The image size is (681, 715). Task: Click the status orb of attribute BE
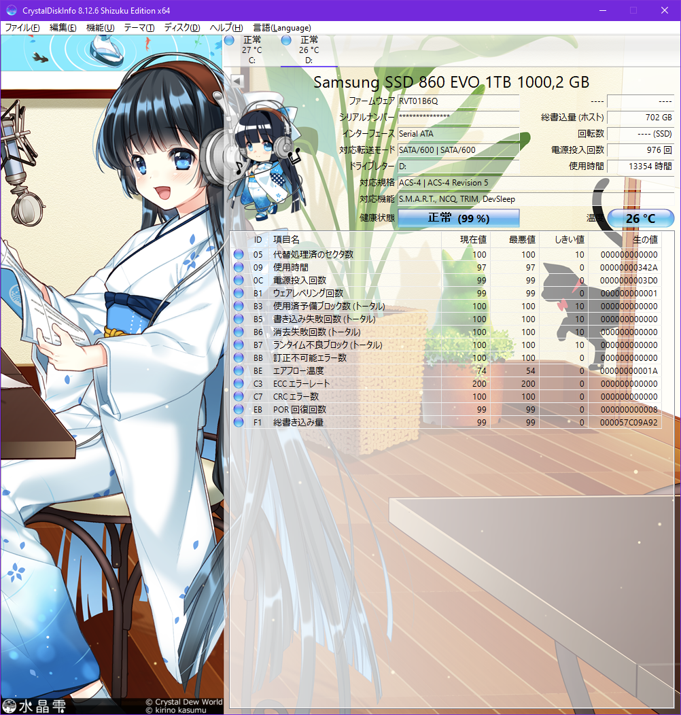tap(239, 370)
